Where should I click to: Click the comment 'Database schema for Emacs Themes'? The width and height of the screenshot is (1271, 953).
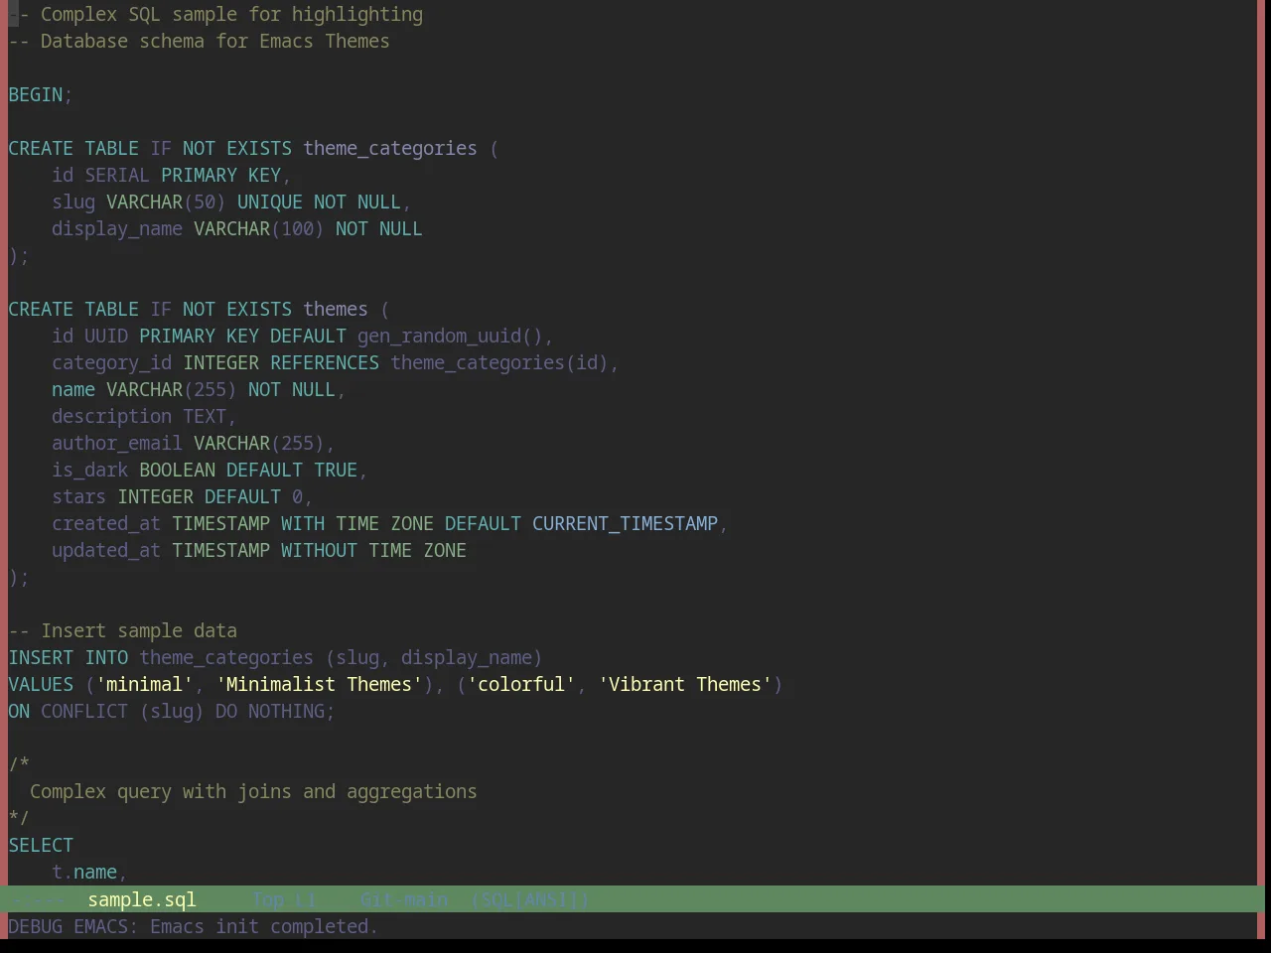click(214, 42)
